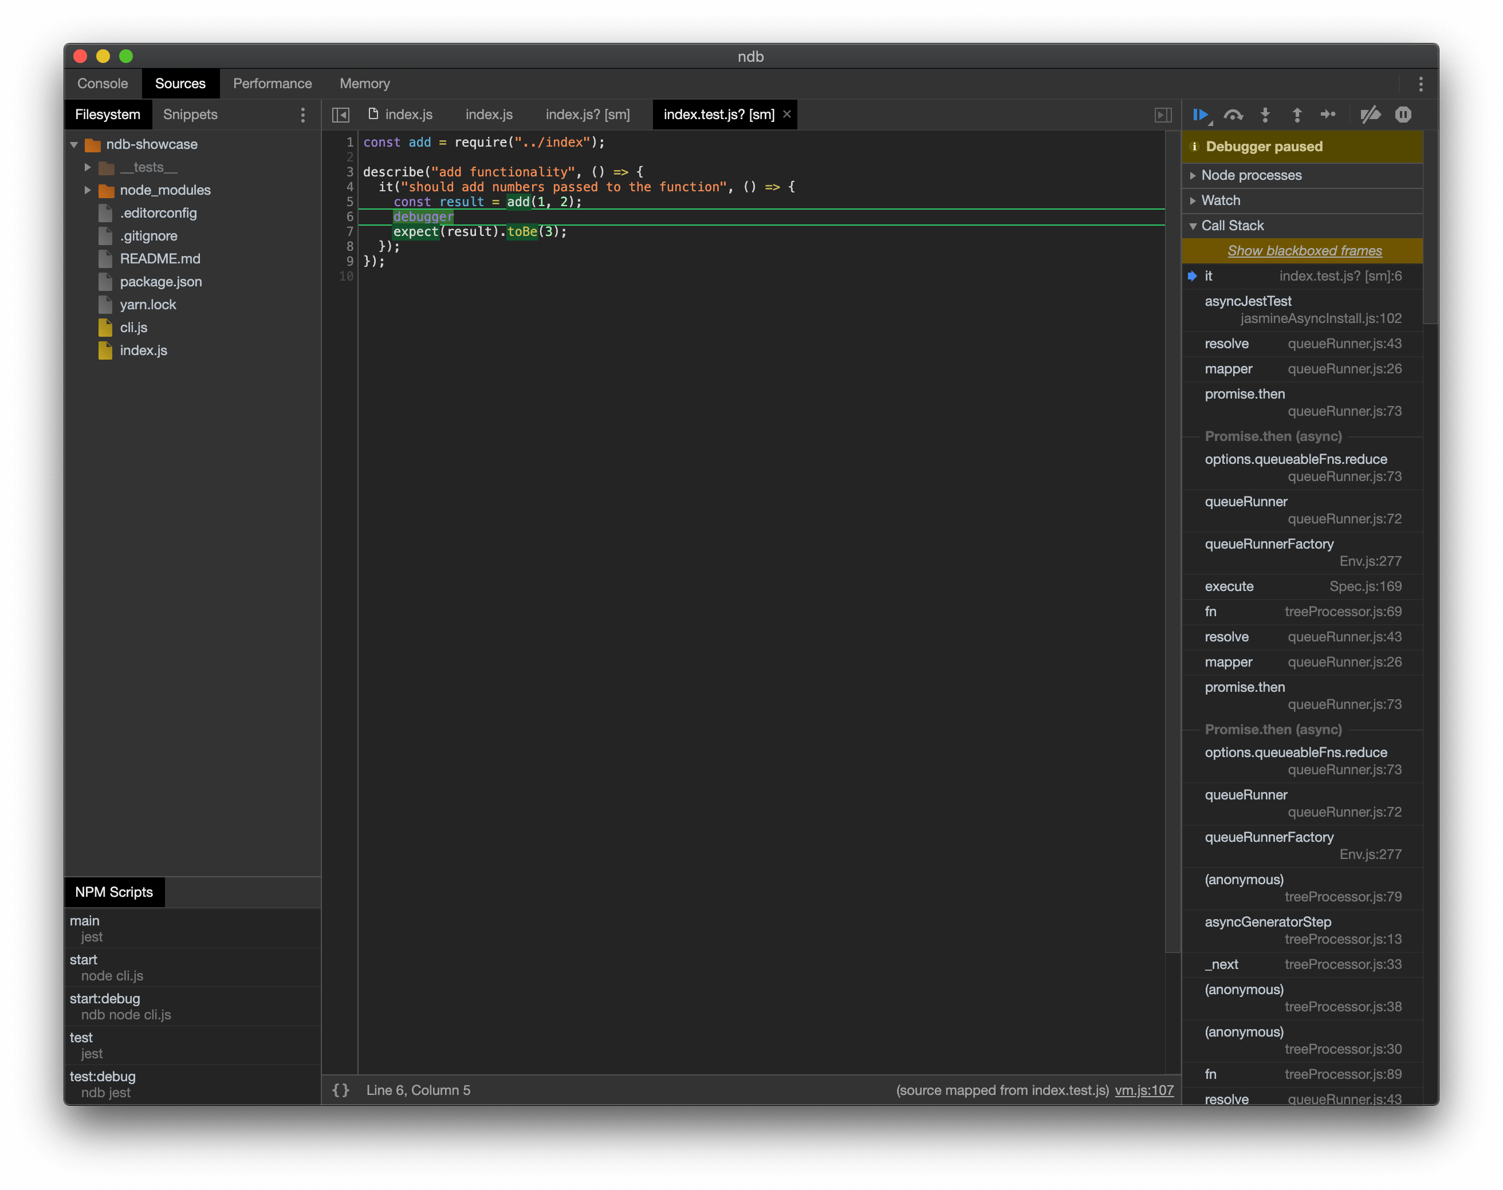Screen dimensions: 1503x1190
Task: Click the Step forward arrow icon
Action: tap(1328, 115)
